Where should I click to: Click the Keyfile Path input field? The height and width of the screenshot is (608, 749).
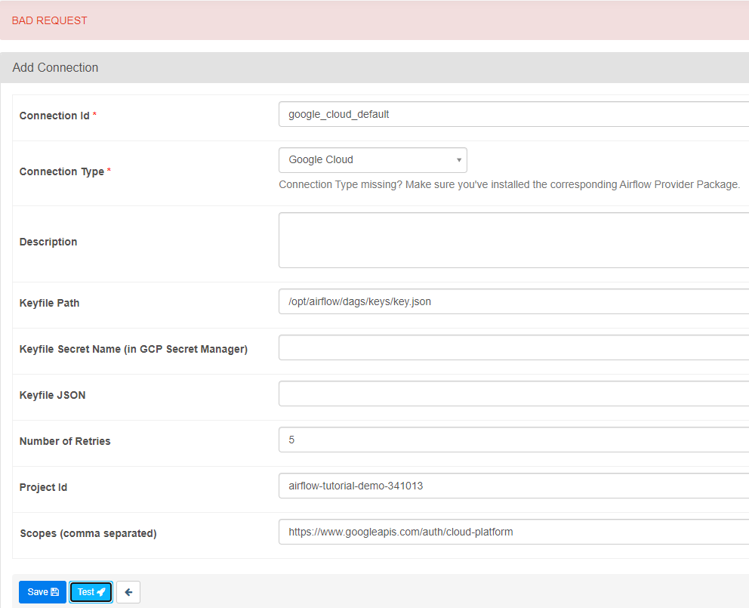click(x=513, y=301)
